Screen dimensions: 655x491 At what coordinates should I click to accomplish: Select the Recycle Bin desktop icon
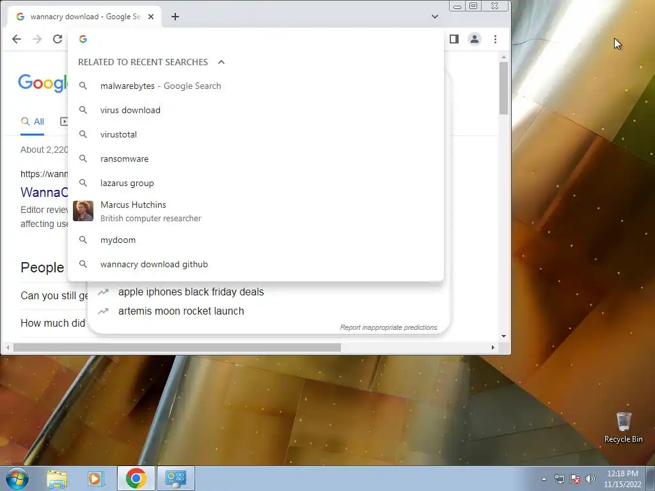[x=623, y=428]
